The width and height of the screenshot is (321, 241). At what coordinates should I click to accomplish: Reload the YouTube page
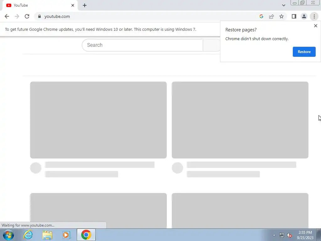pos(27,16)
